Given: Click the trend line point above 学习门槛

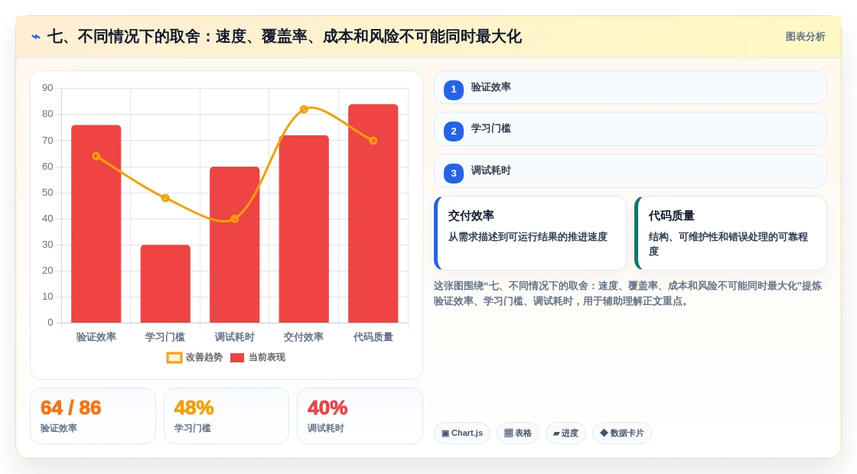Looking at the screenshot, I should (165, 198).
